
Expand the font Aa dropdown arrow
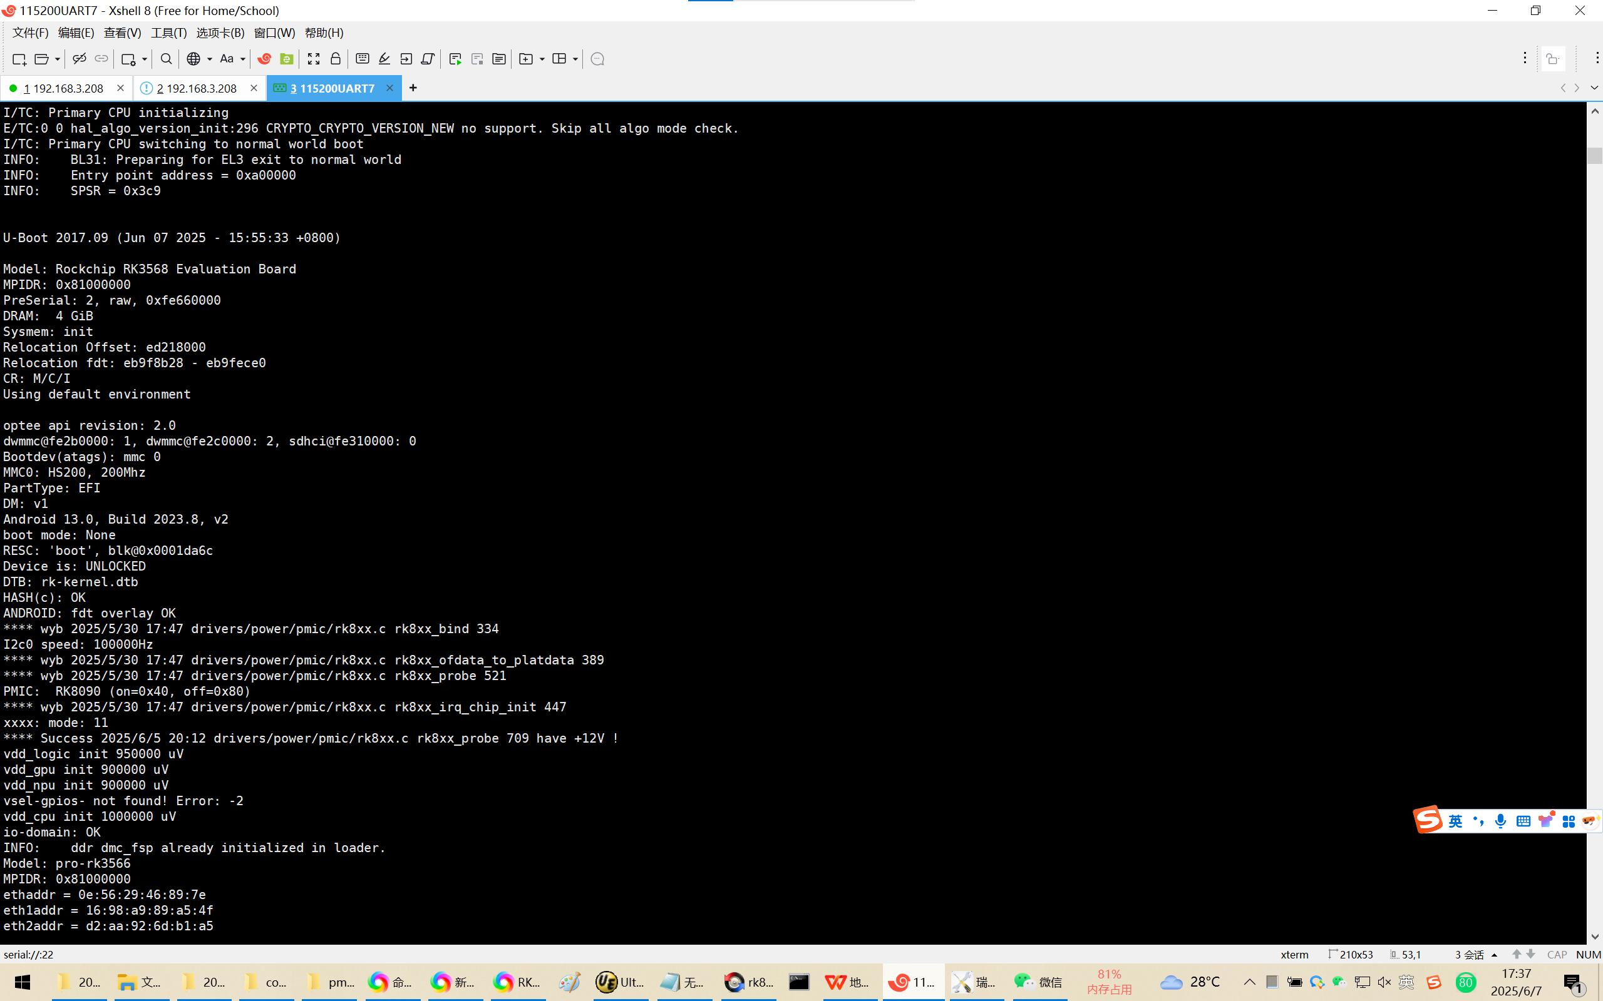pos(242,59)
